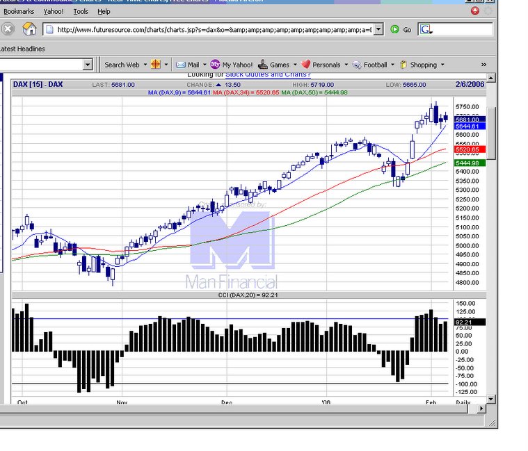Open the Google search engine icon
Image resolution: width=528 pixels, height=451 pixels.
pos(426,30)
